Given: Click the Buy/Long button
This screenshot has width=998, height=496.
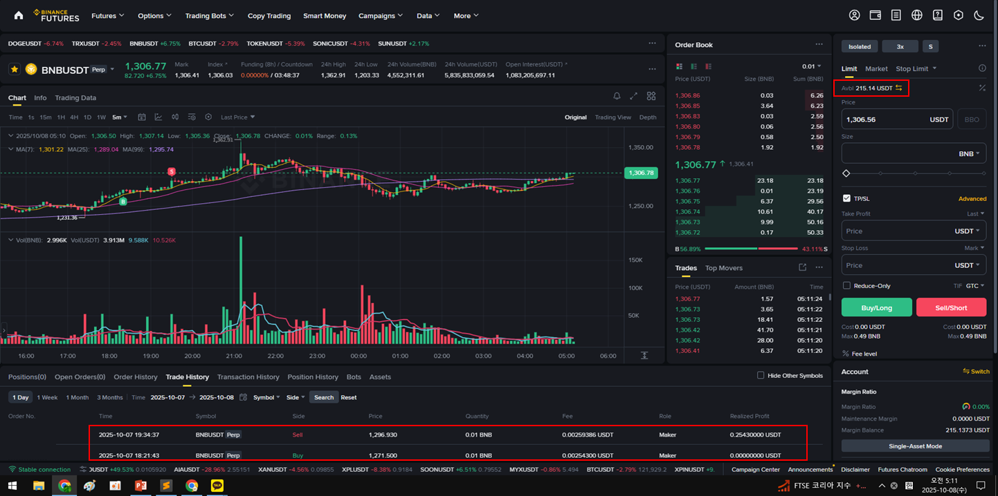Looking at the screenshot, I should (x=876, y=307).
